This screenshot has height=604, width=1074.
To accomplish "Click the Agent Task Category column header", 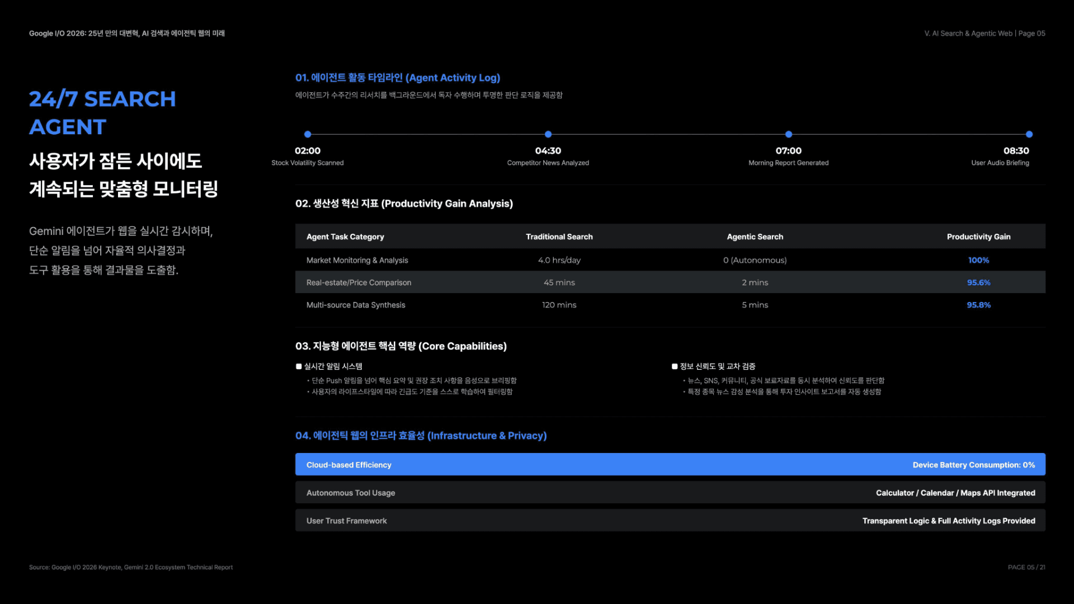I will pos(345,237).
